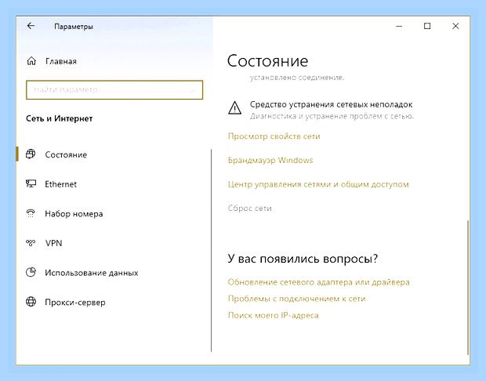Image resolution: width=486 pixels, height=381 pixels.
Task: Click the vertical scrollbar thumb on the right
Action: (468, 287)
